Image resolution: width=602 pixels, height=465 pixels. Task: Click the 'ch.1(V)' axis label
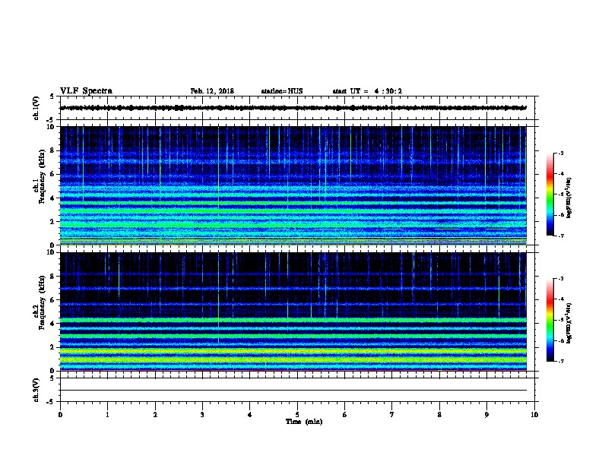36,108
